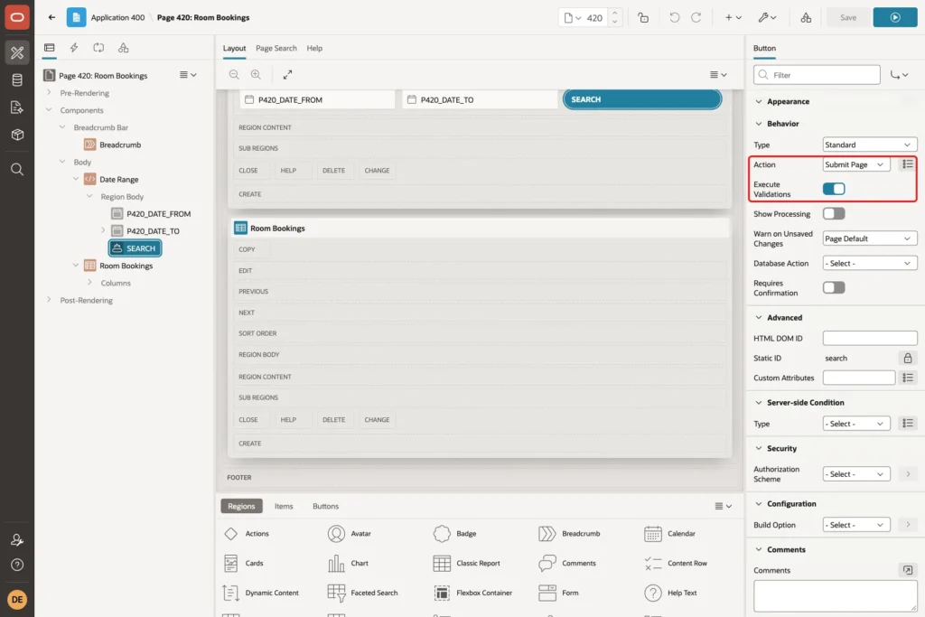Unlock the Static ID lock icon

tap(908, 358)
